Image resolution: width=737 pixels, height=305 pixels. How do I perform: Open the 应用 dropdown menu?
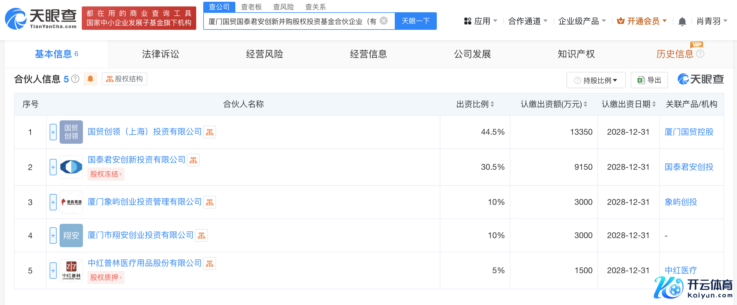coord(481,21)
